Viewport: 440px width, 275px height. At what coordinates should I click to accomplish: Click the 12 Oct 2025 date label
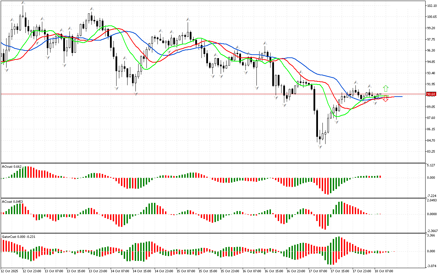(x=10, y=271)
